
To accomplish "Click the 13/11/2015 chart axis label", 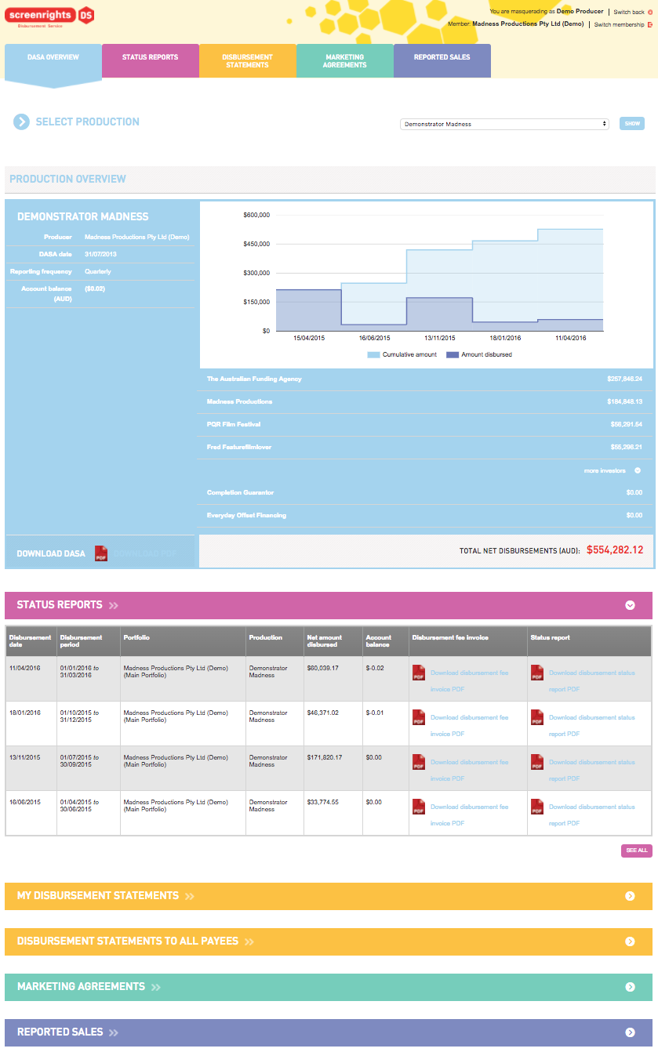I will 440,339.
